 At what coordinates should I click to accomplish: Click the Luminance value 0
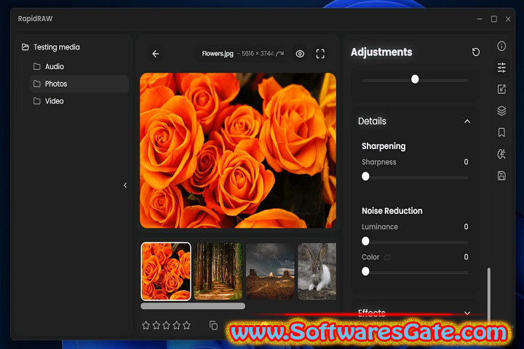coord(466,227)
